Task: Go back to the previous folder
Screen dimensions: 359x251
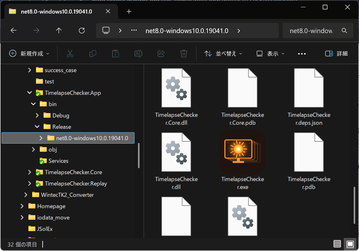Action: [x=14, y=30]
